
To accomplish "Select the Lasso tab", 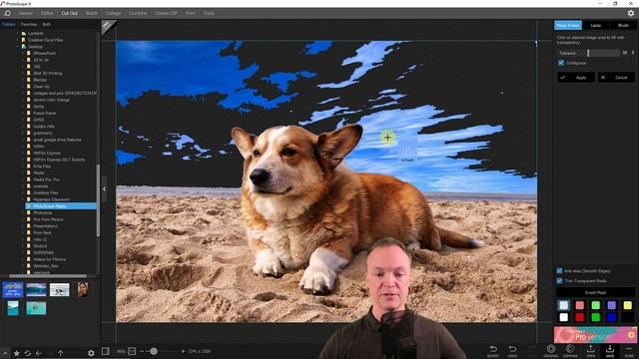I will (595, 25).
